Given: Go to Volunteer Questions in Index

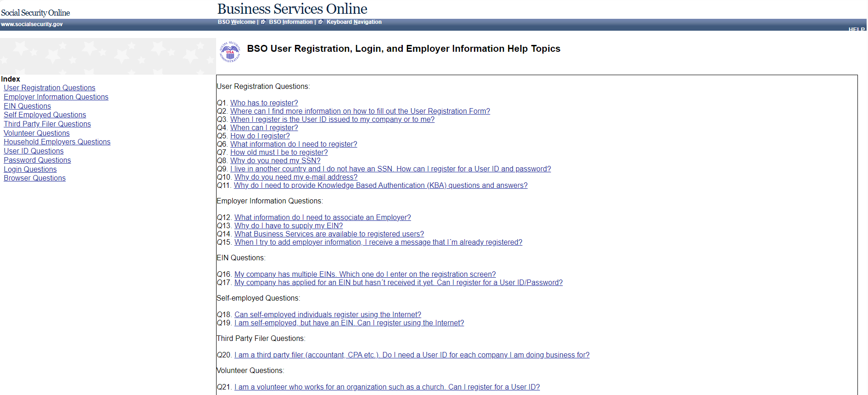Looking at the screenshot, I should pyautogui.click(x=37, y=133).
